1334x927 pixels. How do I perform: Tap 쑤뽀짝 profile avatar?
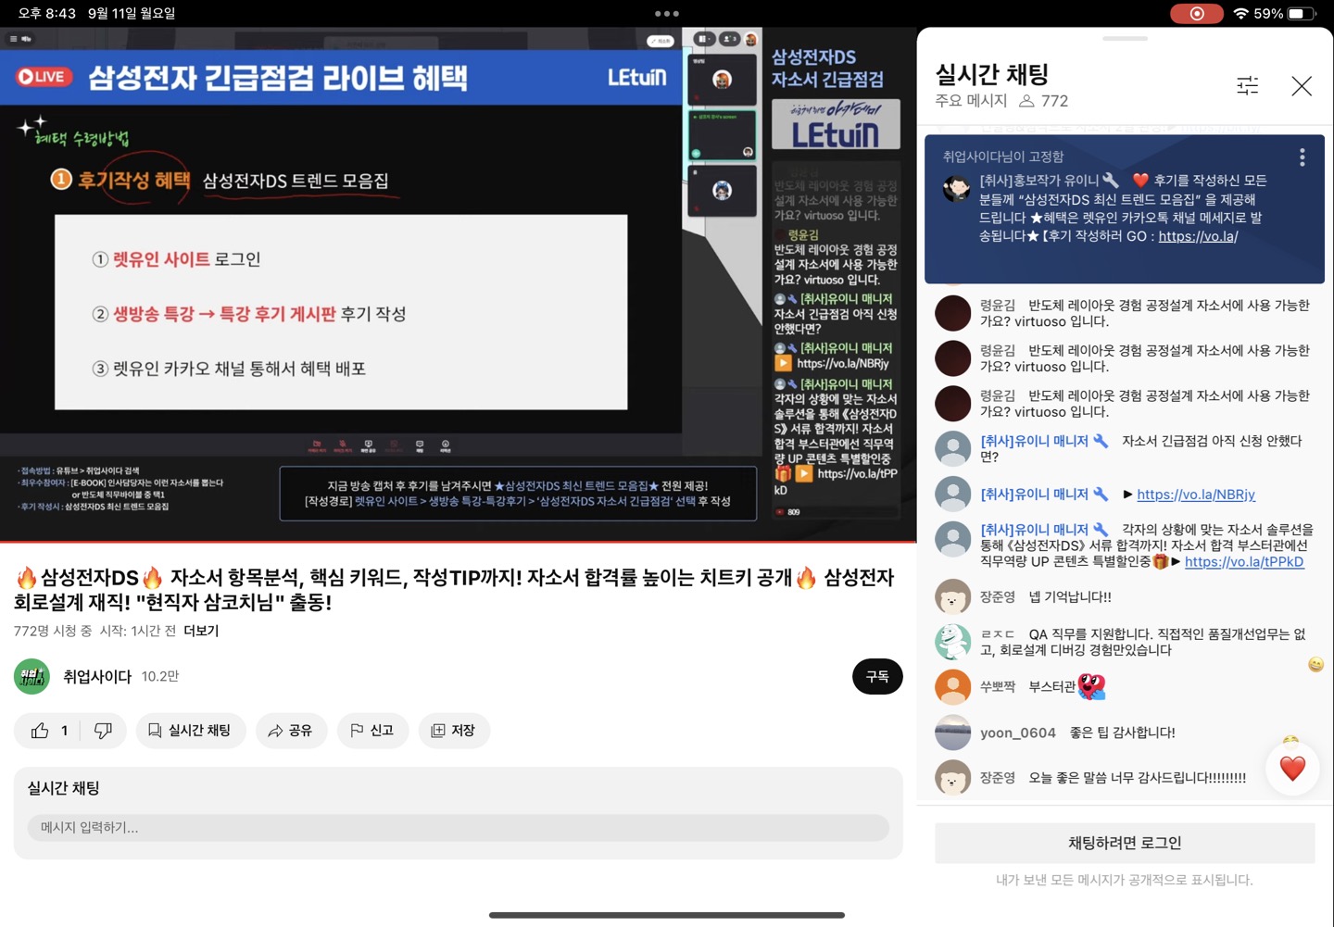(952, 687)
